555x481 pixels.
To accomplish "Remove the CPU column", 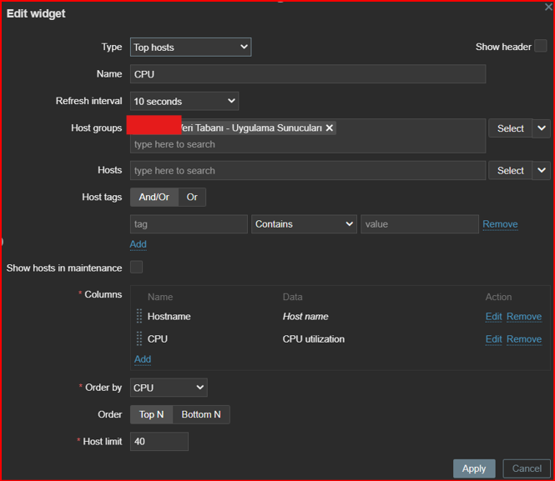I will (x=524, y=339).
